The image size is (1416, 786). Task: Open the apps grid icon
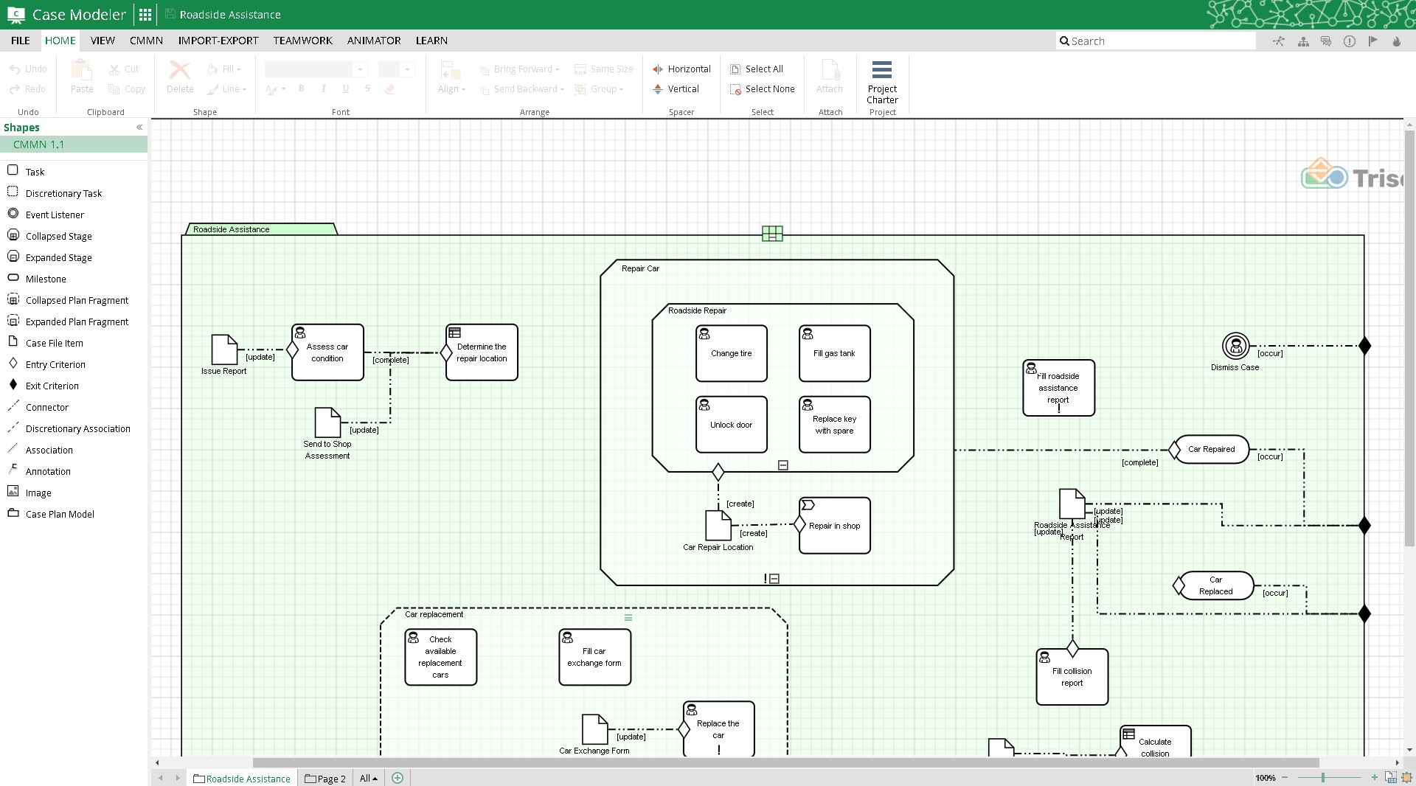(145, 14)
